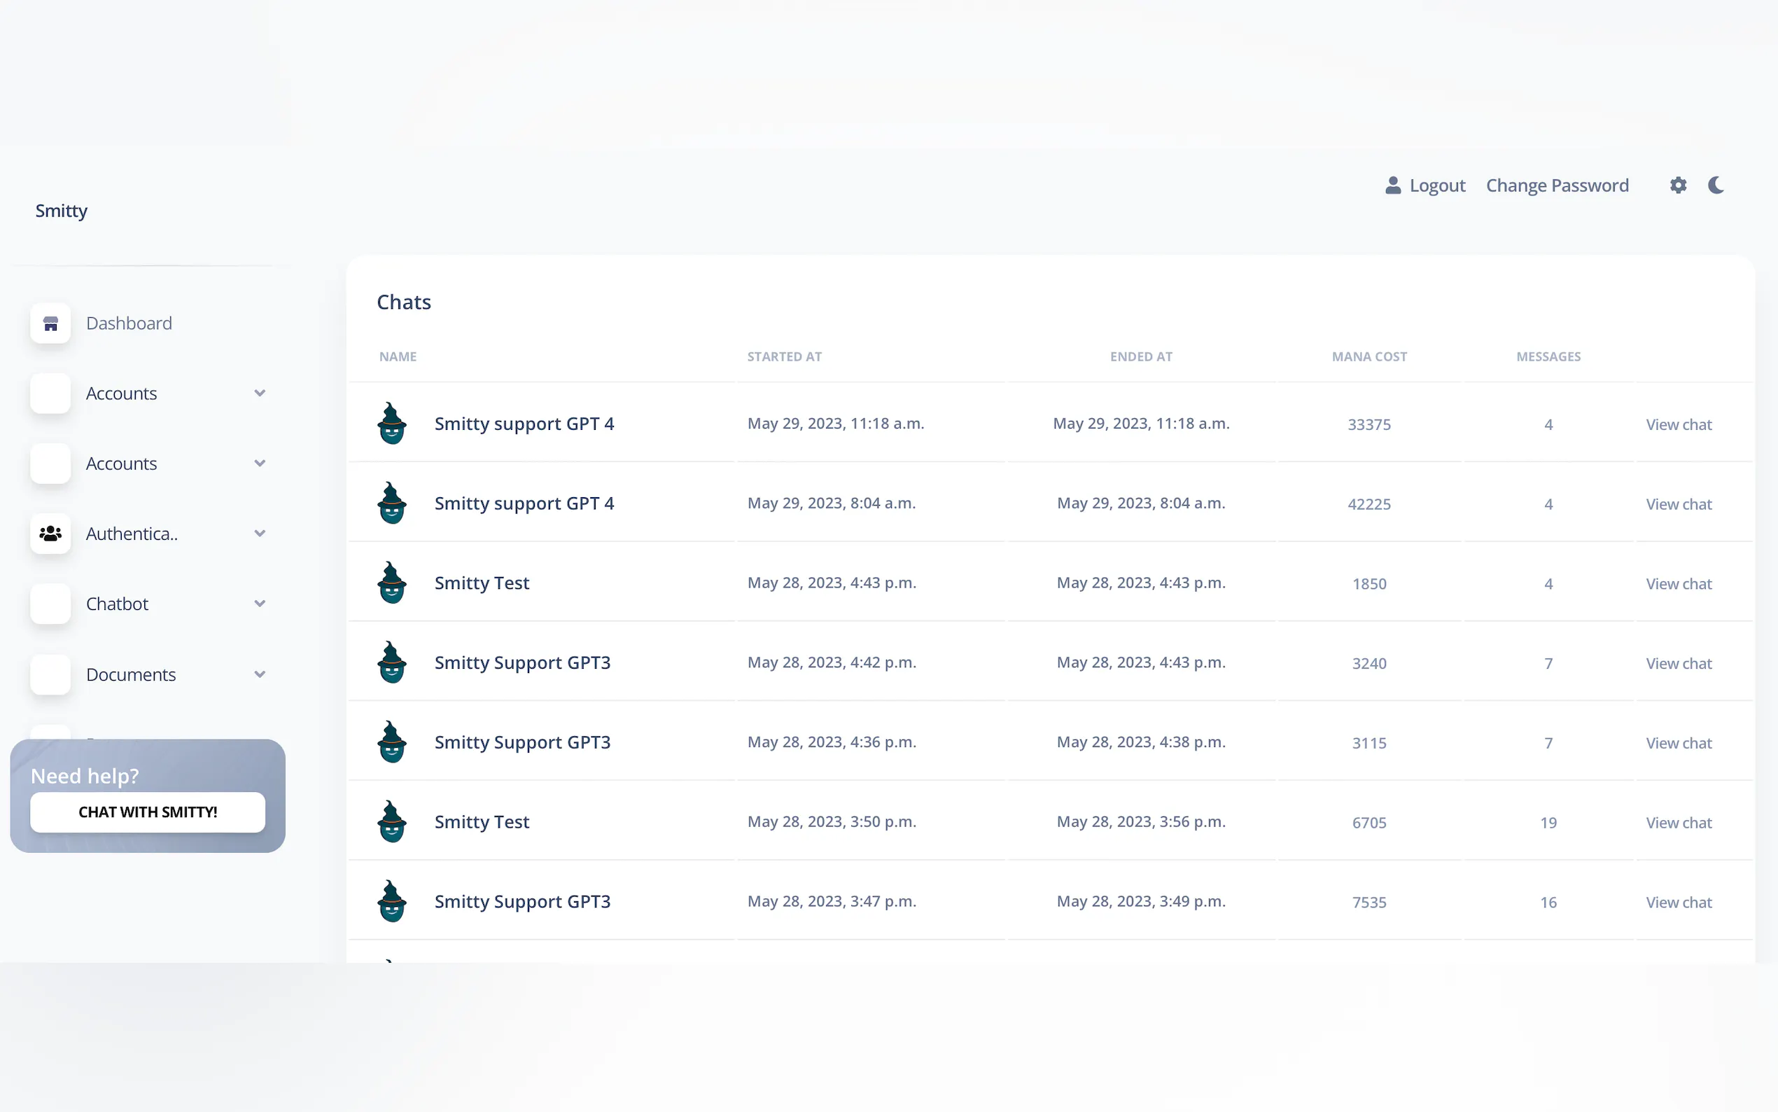1778x1112 pixels.
Task: Click the user icon beside Logout
Action: [1392, 186]
